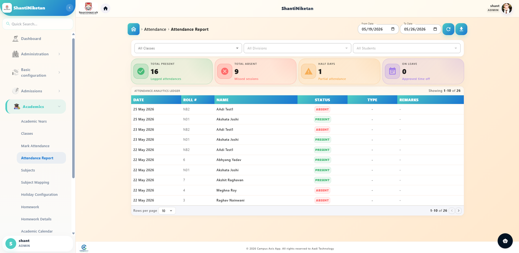Image resolution: width=519 pixels, height=253 pixels.
Task: Click the Total Absent cross icon
Action: tap(224, 71)
